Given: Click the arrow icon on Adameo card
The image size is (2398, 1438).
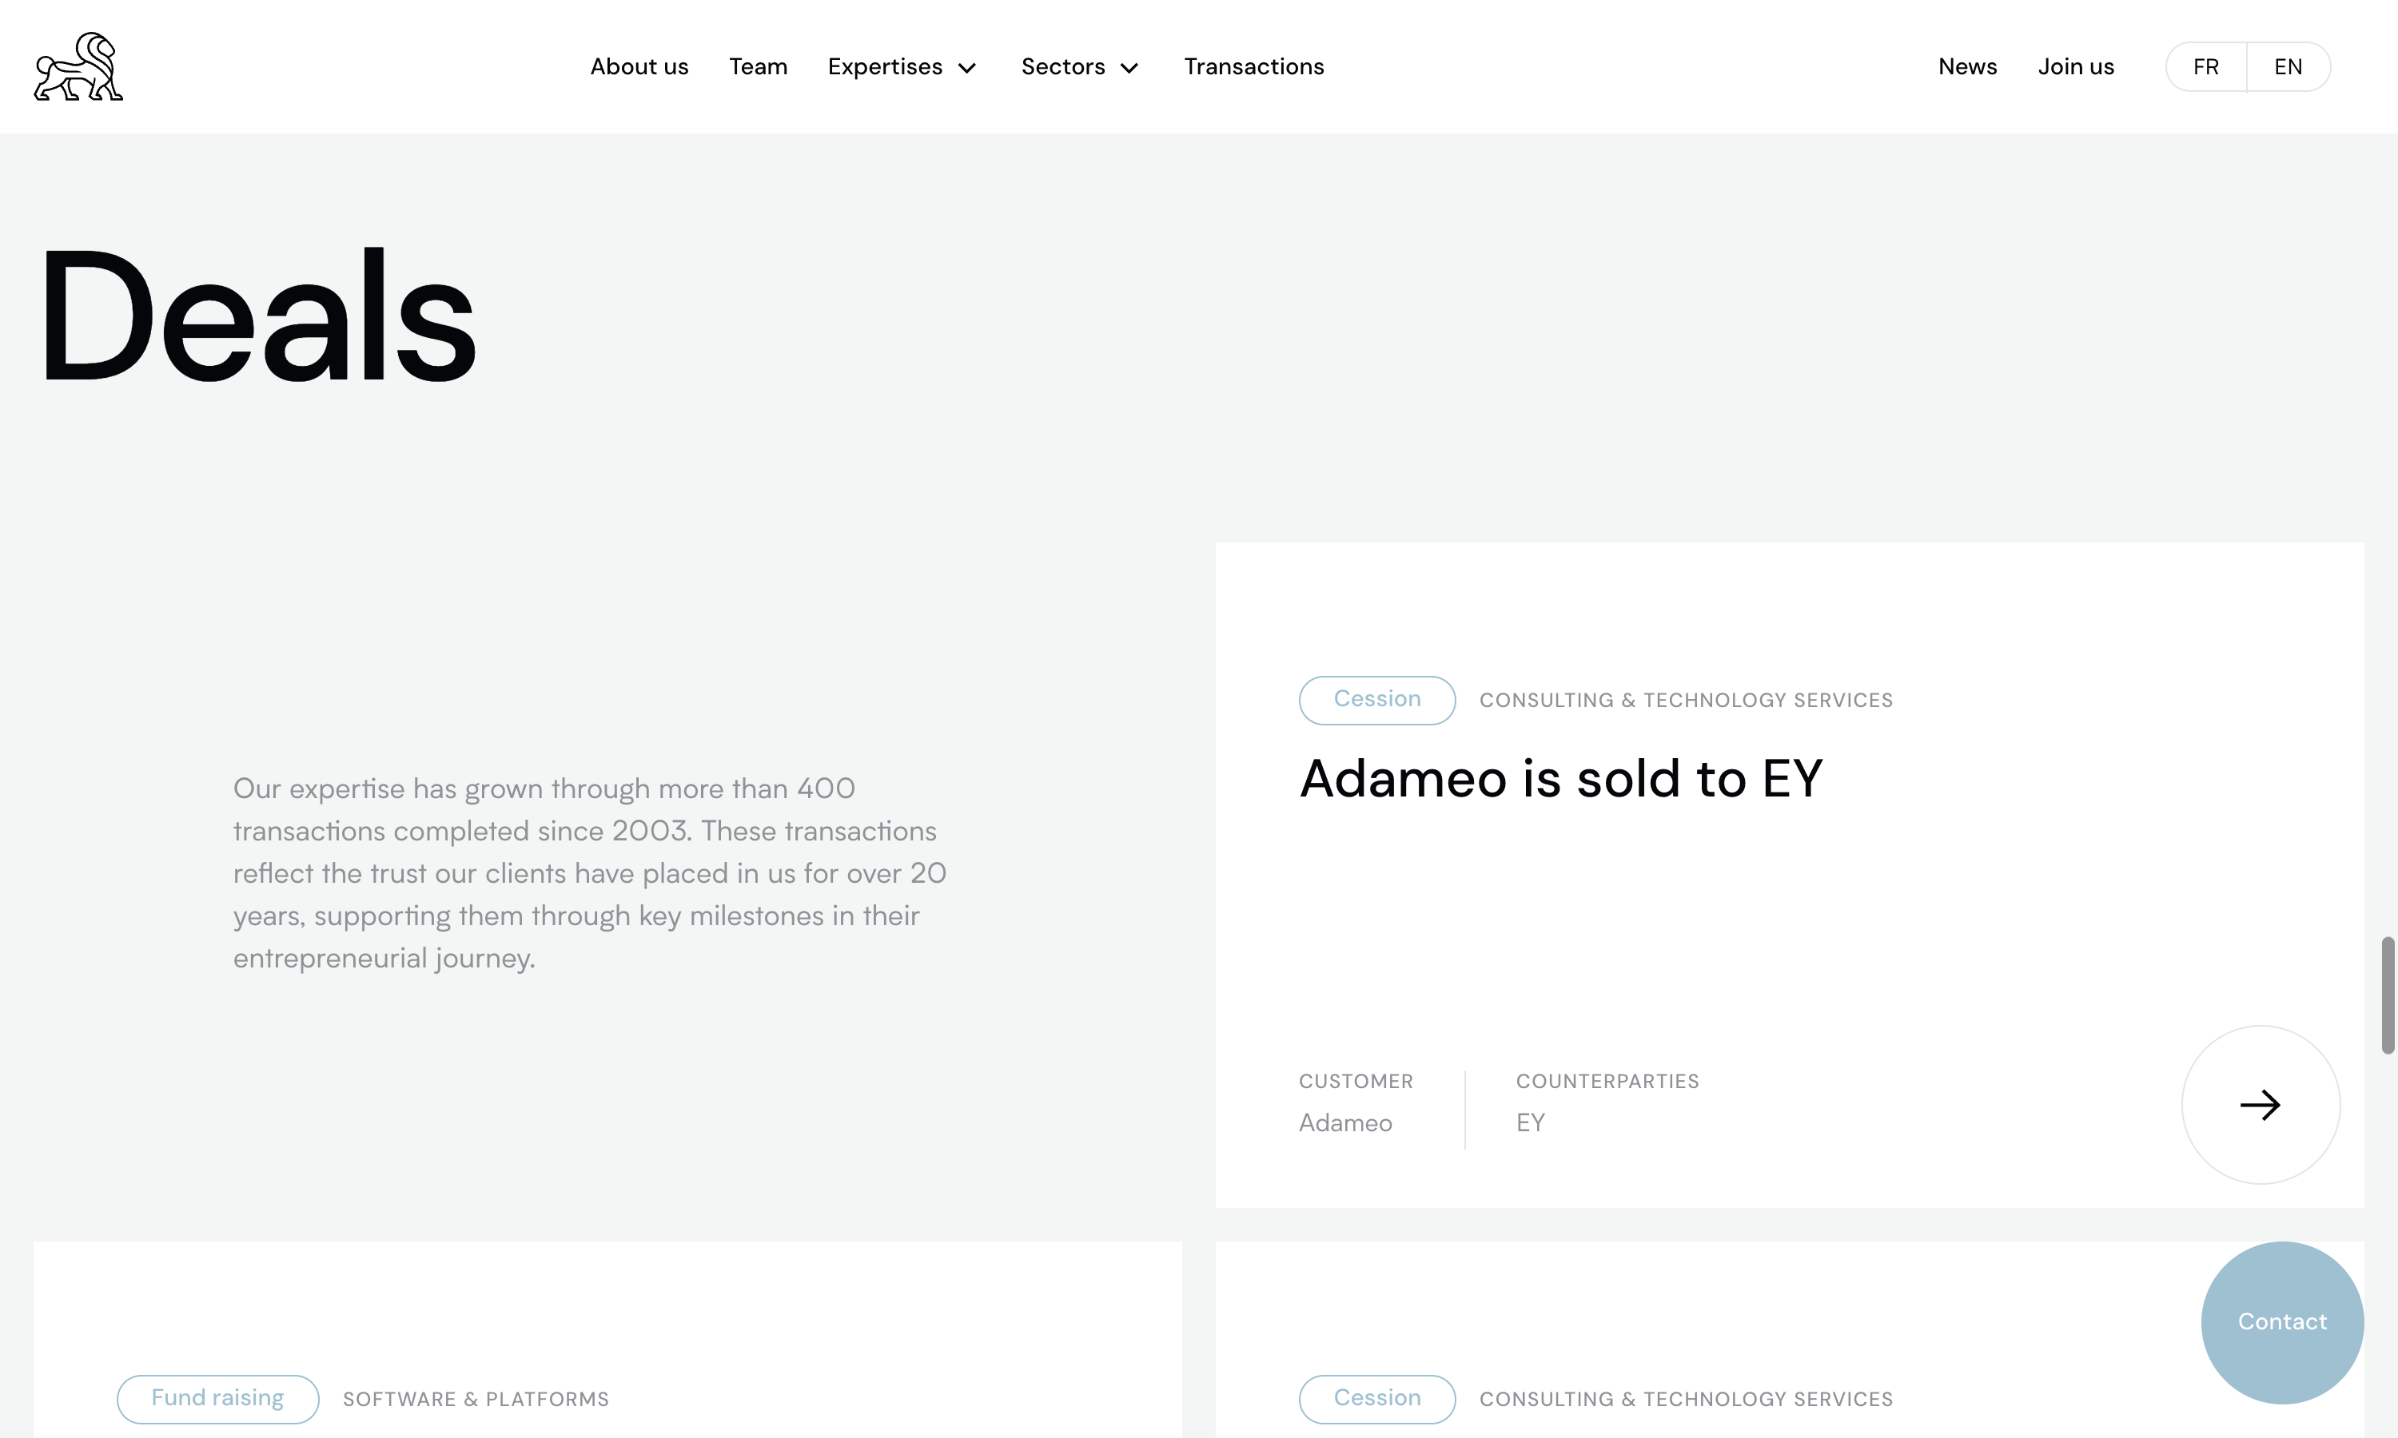Looking at the screenshot, I should (x=2260, y=1105).
